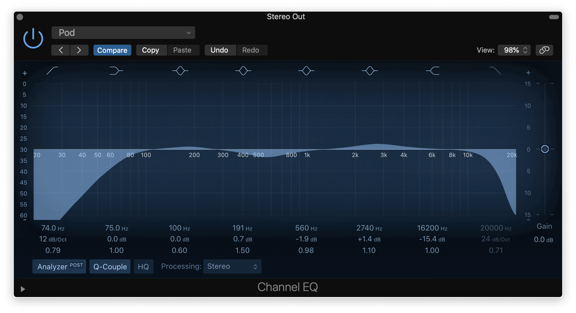576x313 pixels.
Task: Click the 0.7 dB gain value
Action: 242,239
